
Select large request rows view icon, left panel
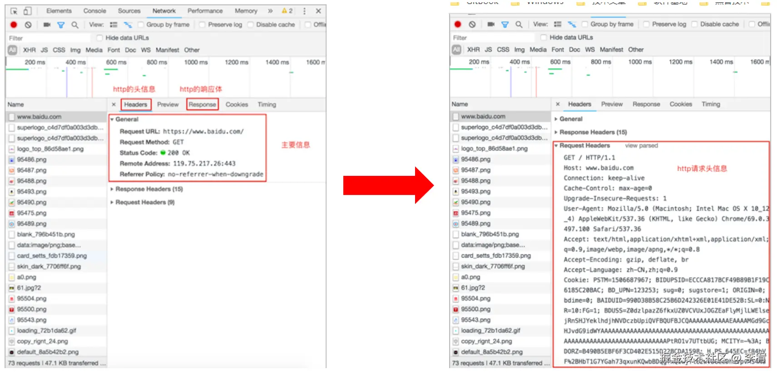[114, 25]
